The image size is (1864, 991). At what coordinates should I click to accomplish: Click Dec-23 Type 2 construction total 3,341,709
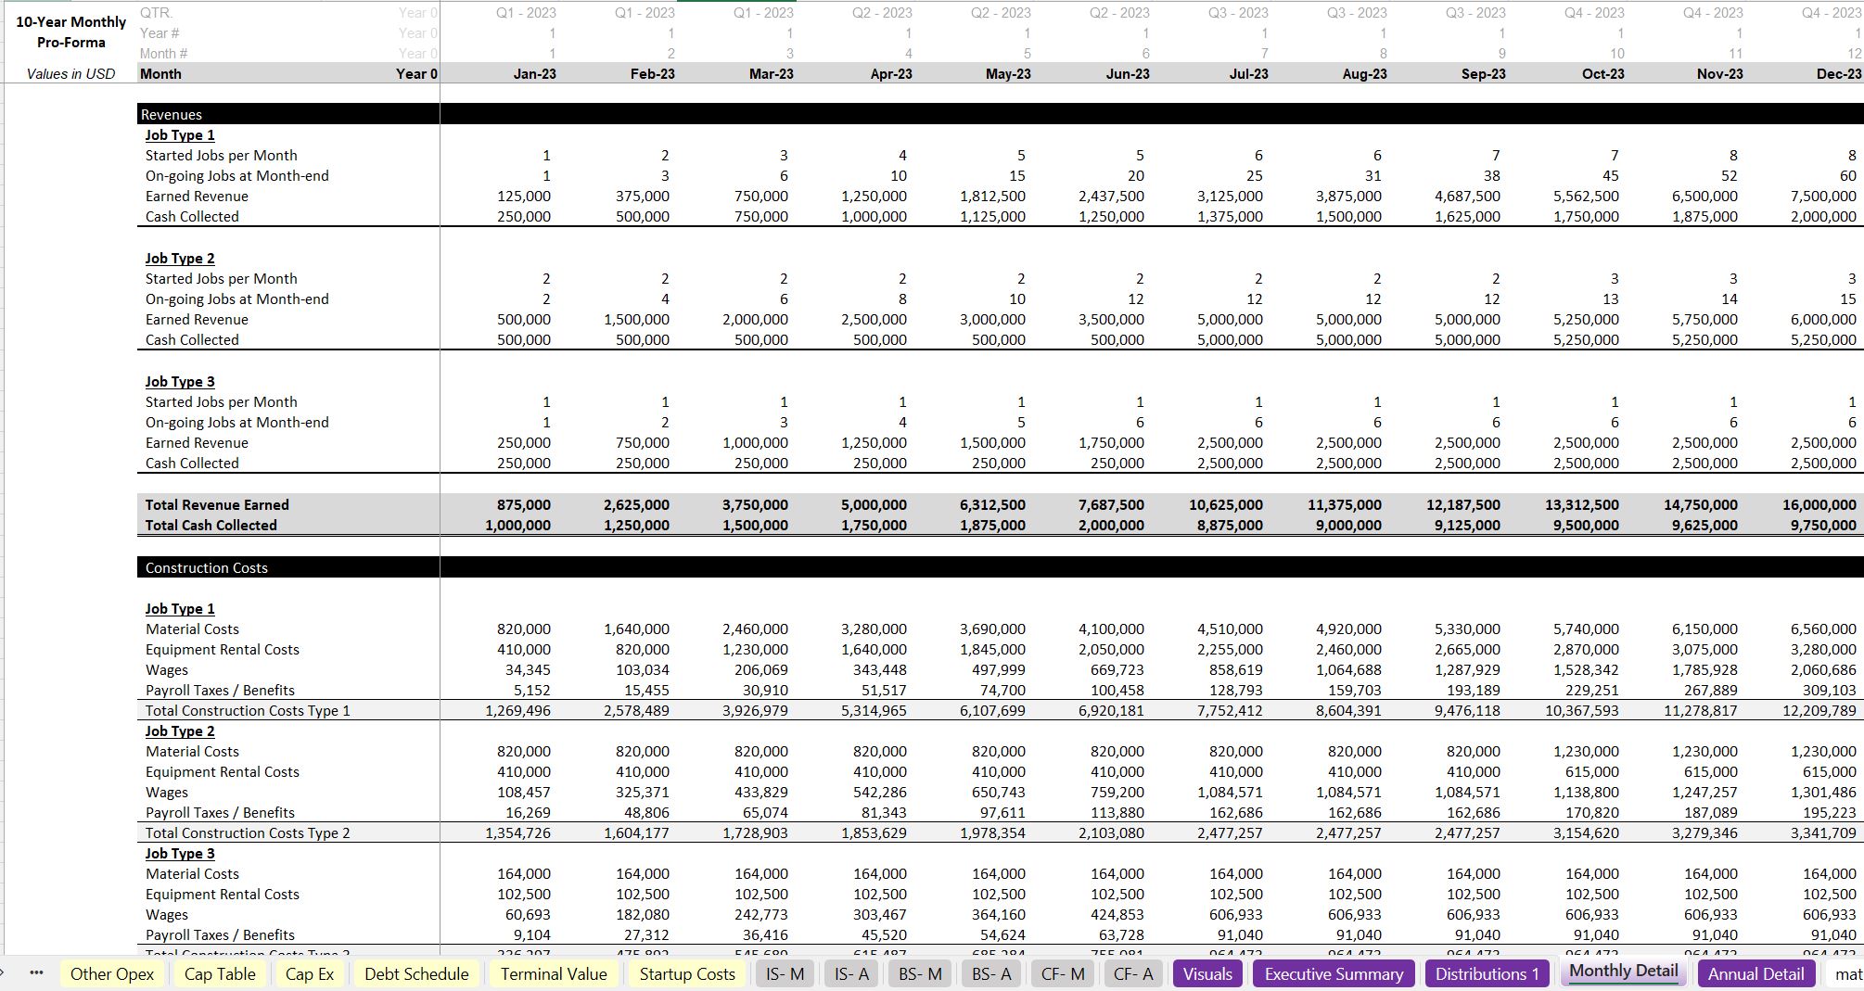click(x=1823, y=832)
